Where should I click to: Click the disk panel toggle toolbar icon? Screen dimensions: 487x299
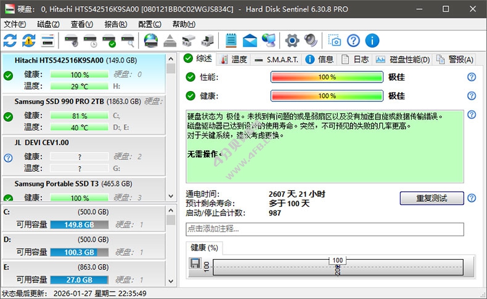click(48, 41)
